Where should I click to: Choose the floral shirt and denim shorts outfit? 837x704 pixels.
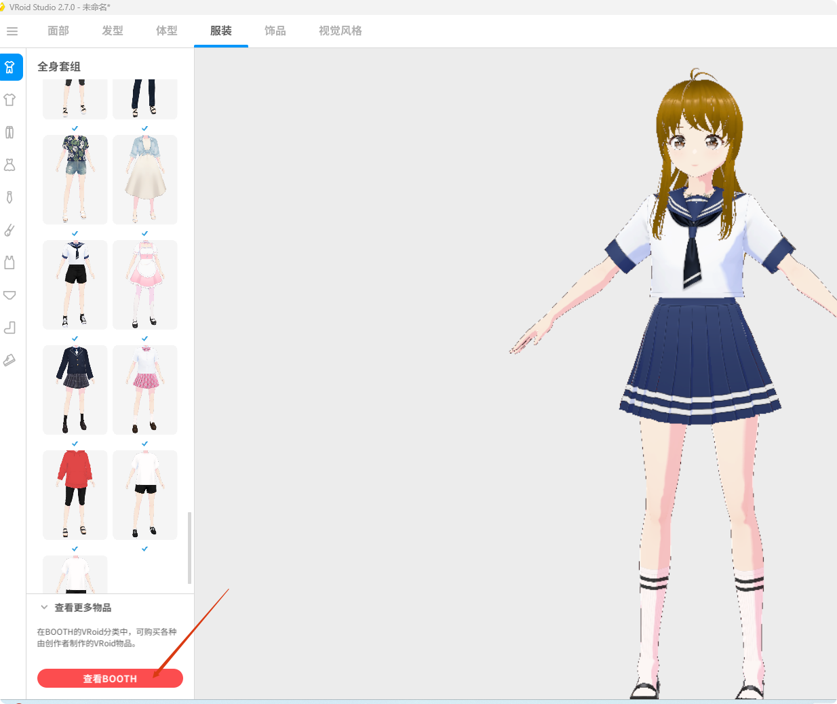pyautogui.click(x=75, y=180)
